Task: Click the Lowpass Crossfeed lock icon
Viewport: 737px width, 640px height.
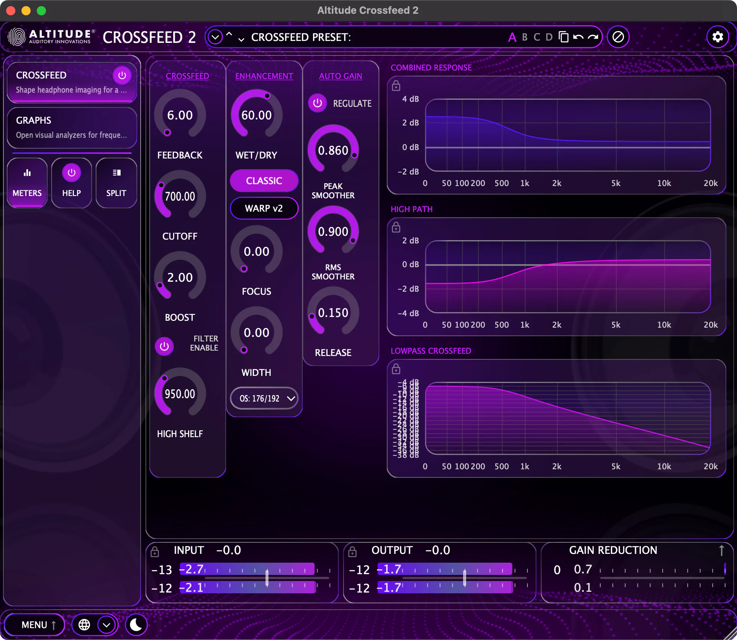Action: [x=396, y=369]
